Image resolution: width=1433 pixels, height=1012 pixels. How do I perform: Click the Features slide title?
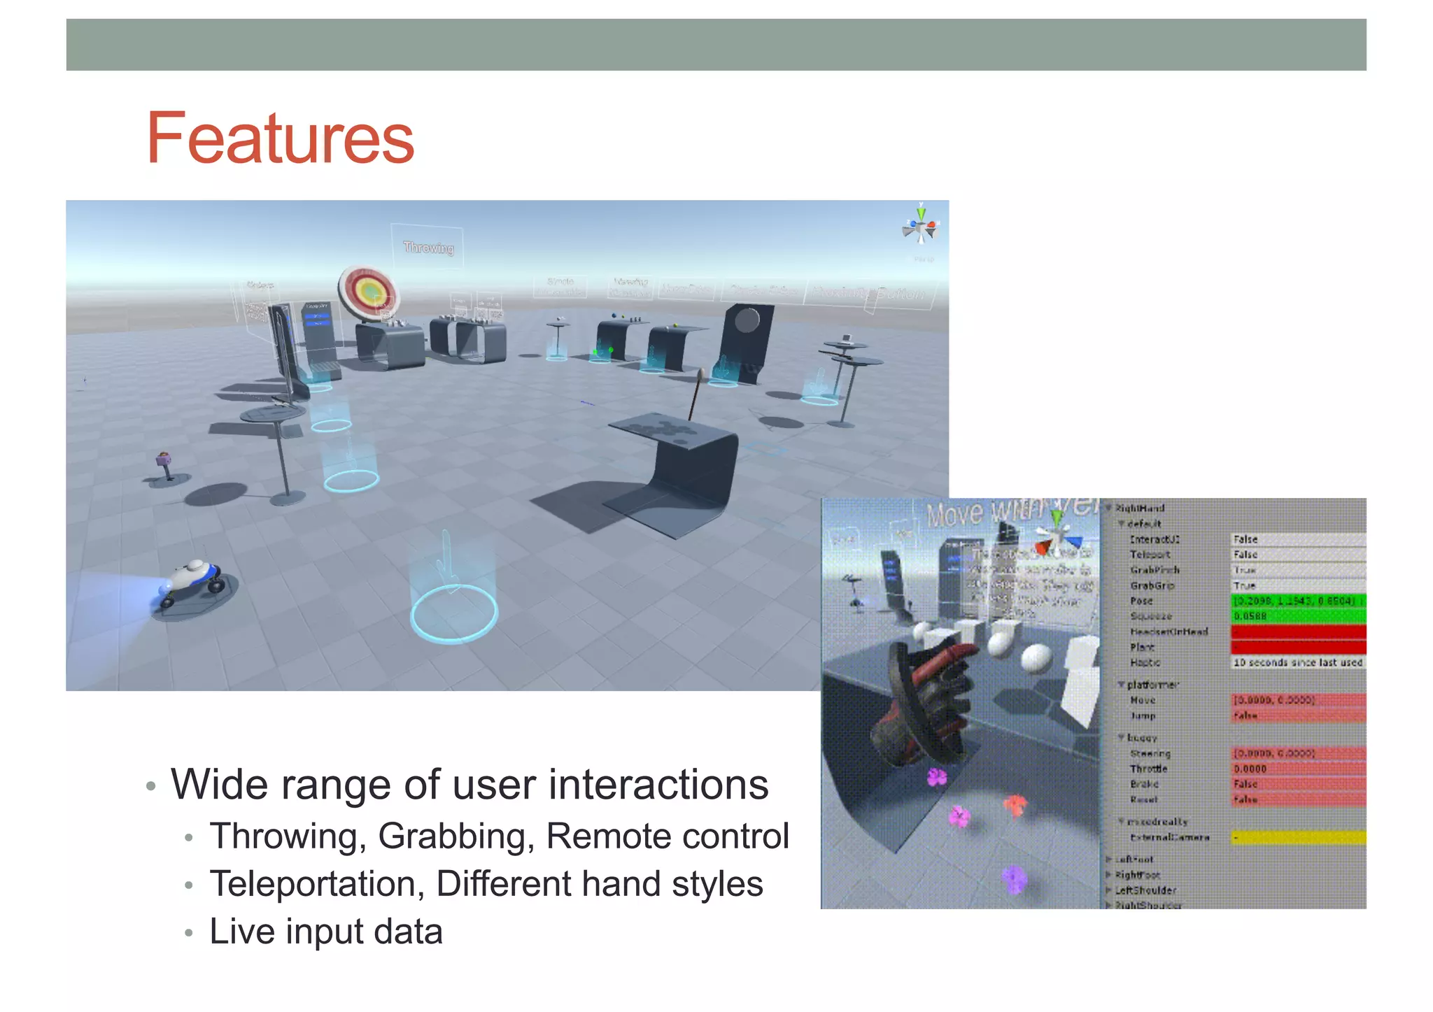click(x=281, y=138)
